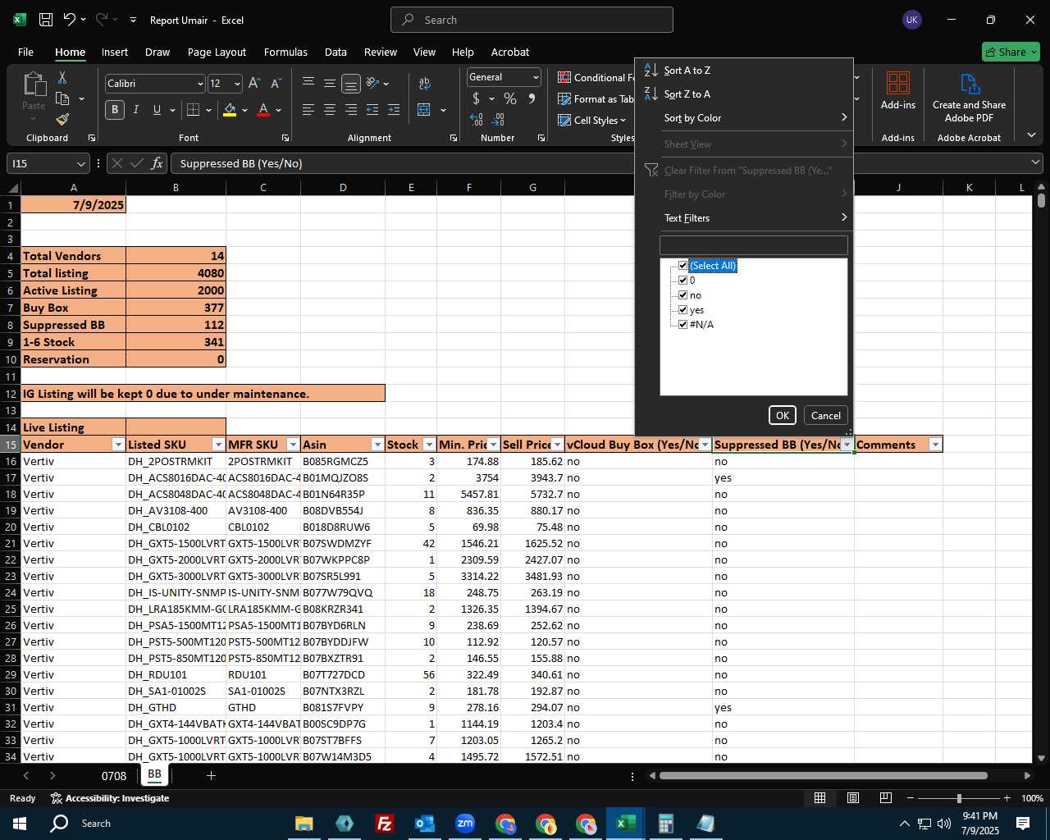Screen dimensions: 1050x840
Task: Align text to the right
Action: (351, 109)
